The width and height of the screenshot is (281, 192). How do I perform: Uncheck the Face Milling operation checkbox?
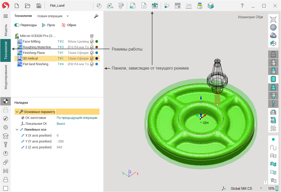point(92,42)
